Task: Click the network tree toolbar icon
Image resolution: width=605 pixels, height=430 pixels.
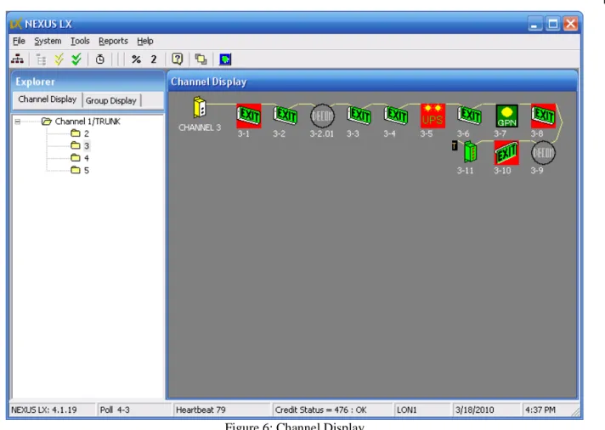Action: (17, 59)
